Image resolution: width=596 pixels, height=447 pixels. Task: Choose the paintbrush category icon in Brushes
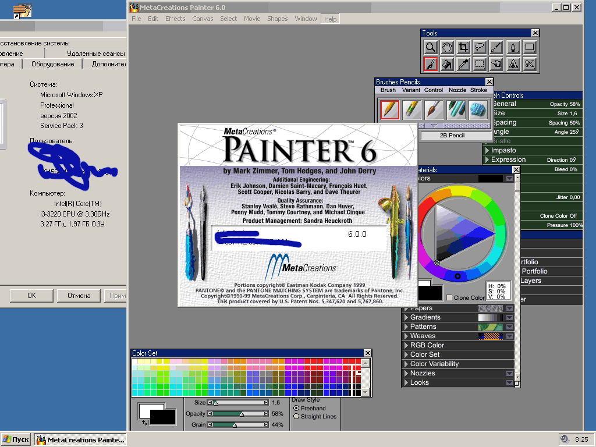pyautogui.click(x=434, y=109)
